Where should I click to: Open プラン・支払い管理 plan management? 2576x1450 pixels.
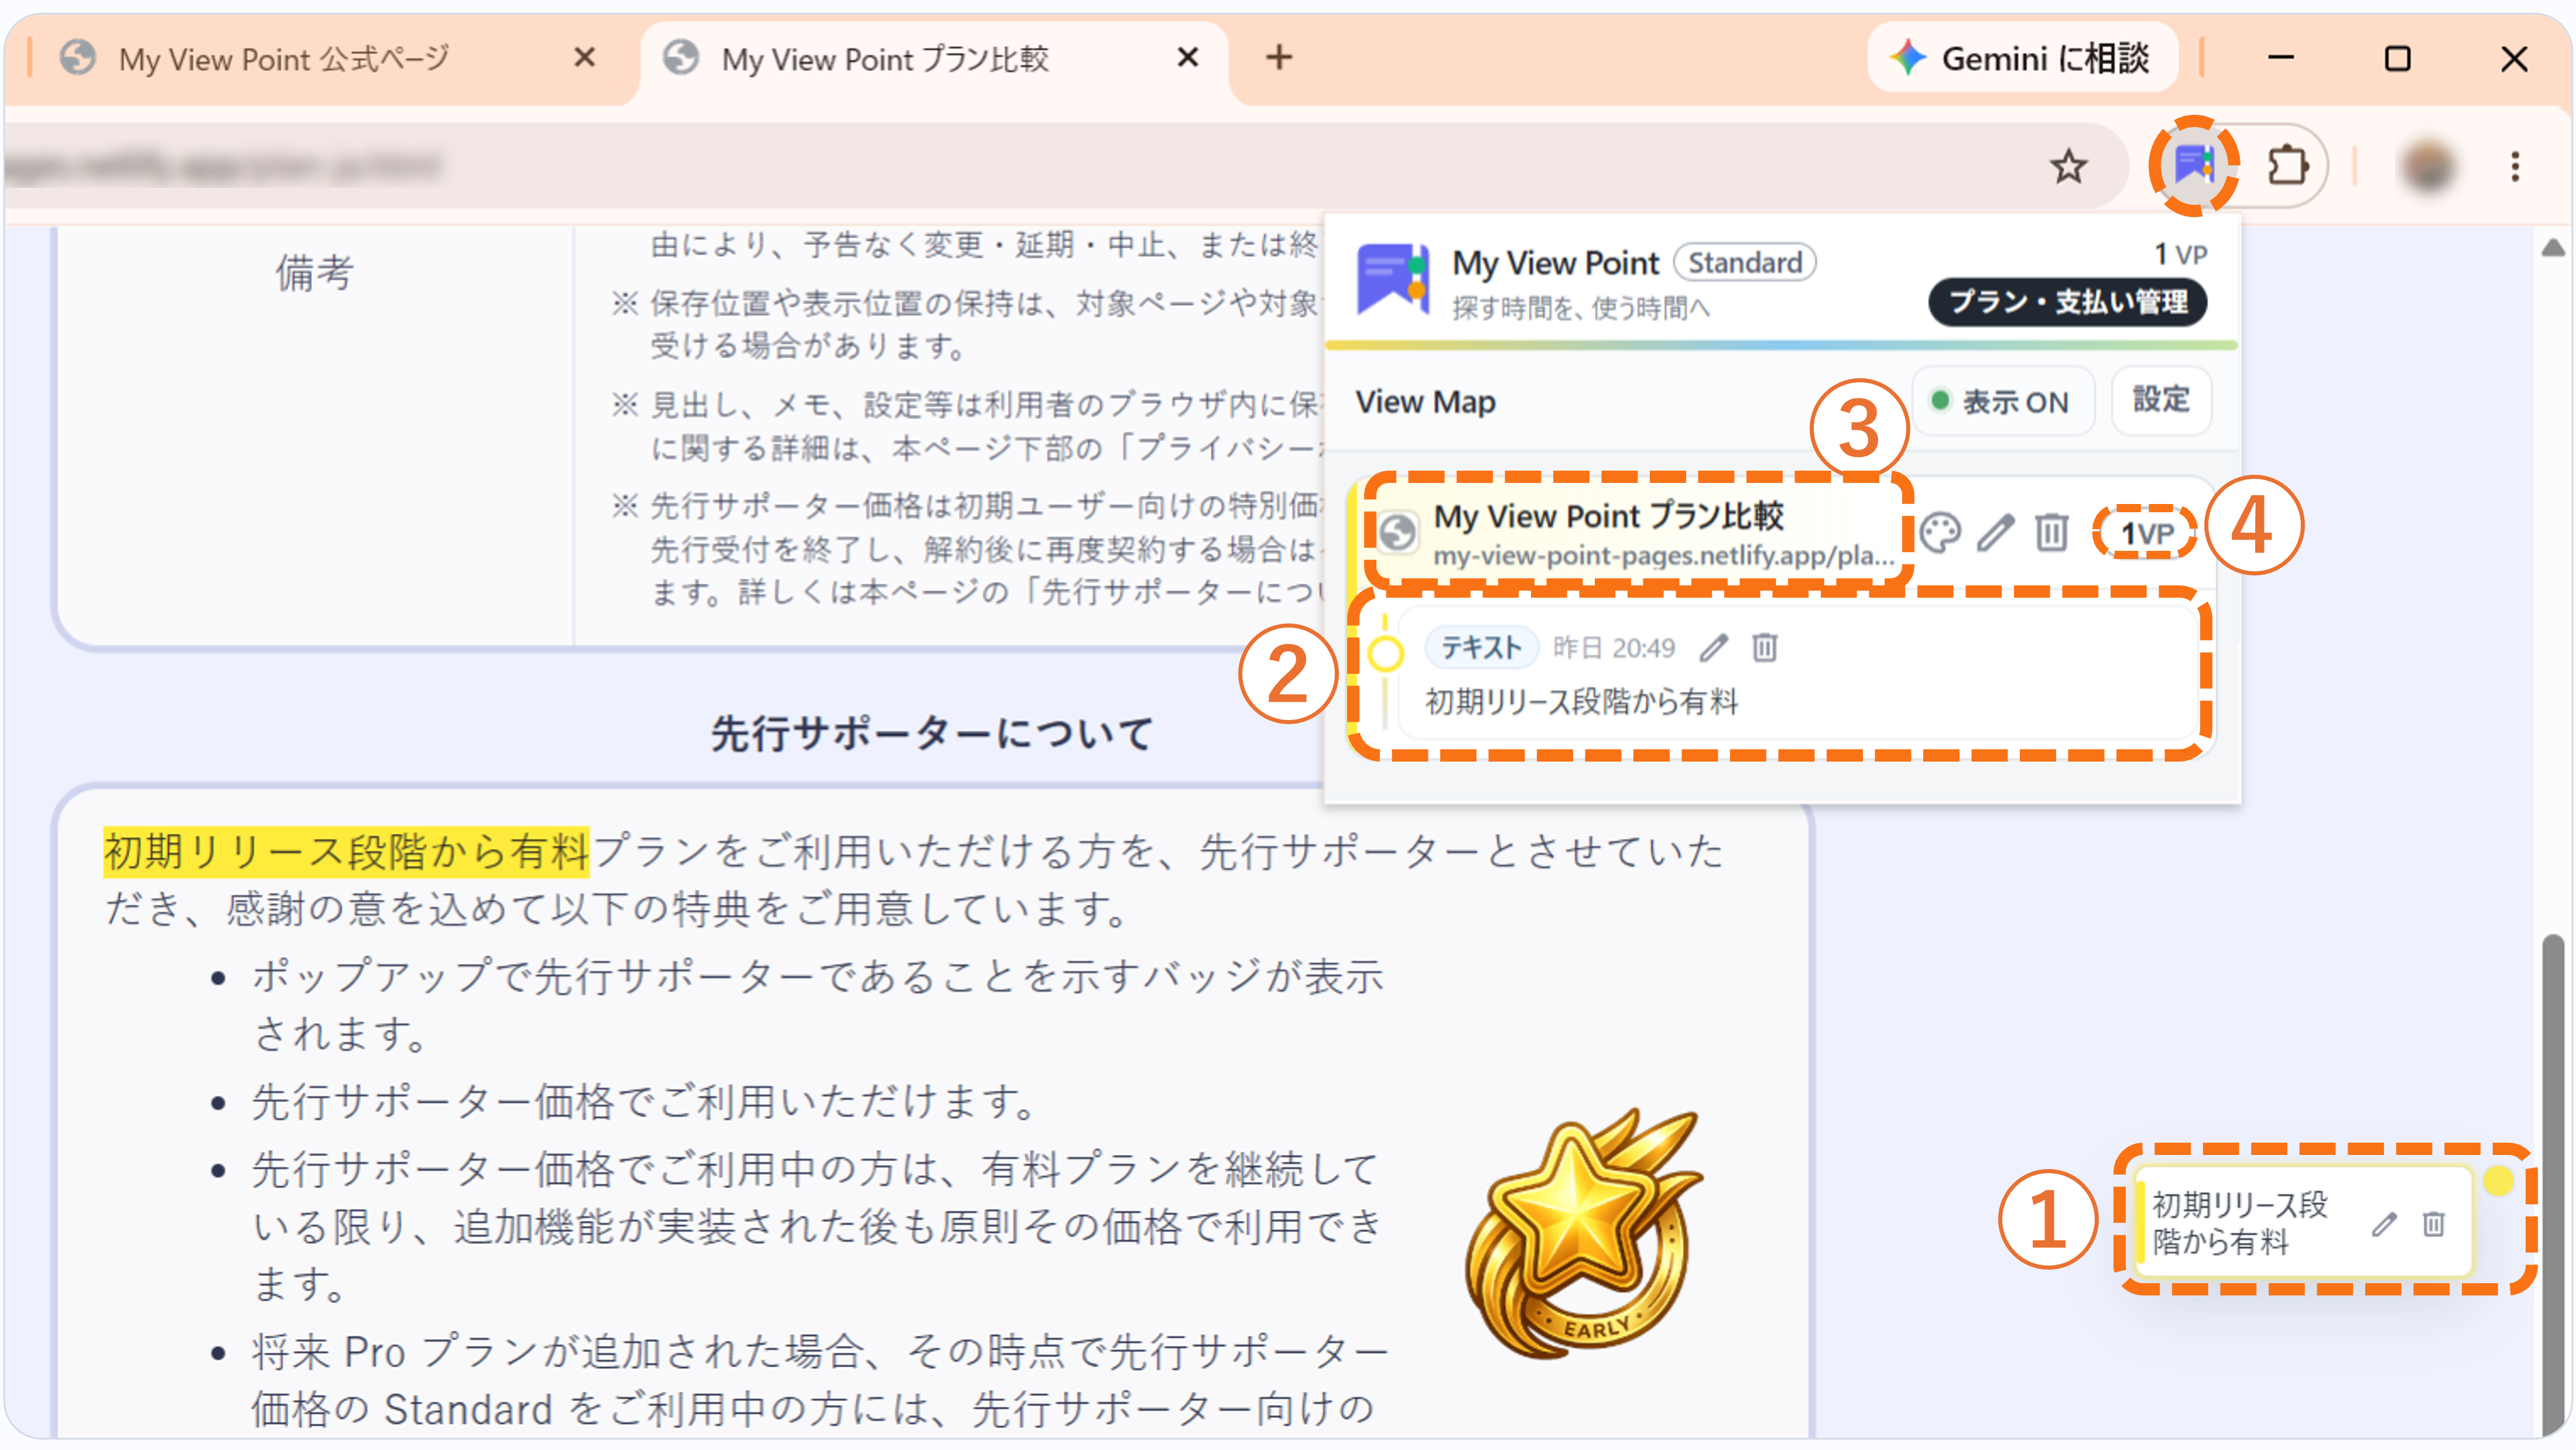[2067, 302]
